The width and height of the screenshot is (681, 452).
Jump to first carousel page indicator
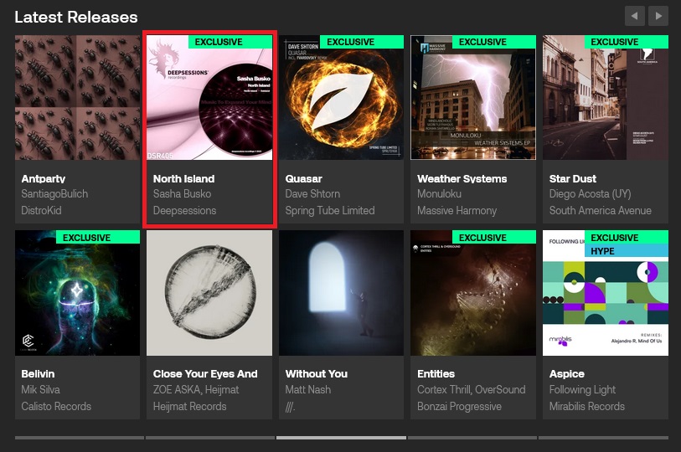(x=80, y=438)
